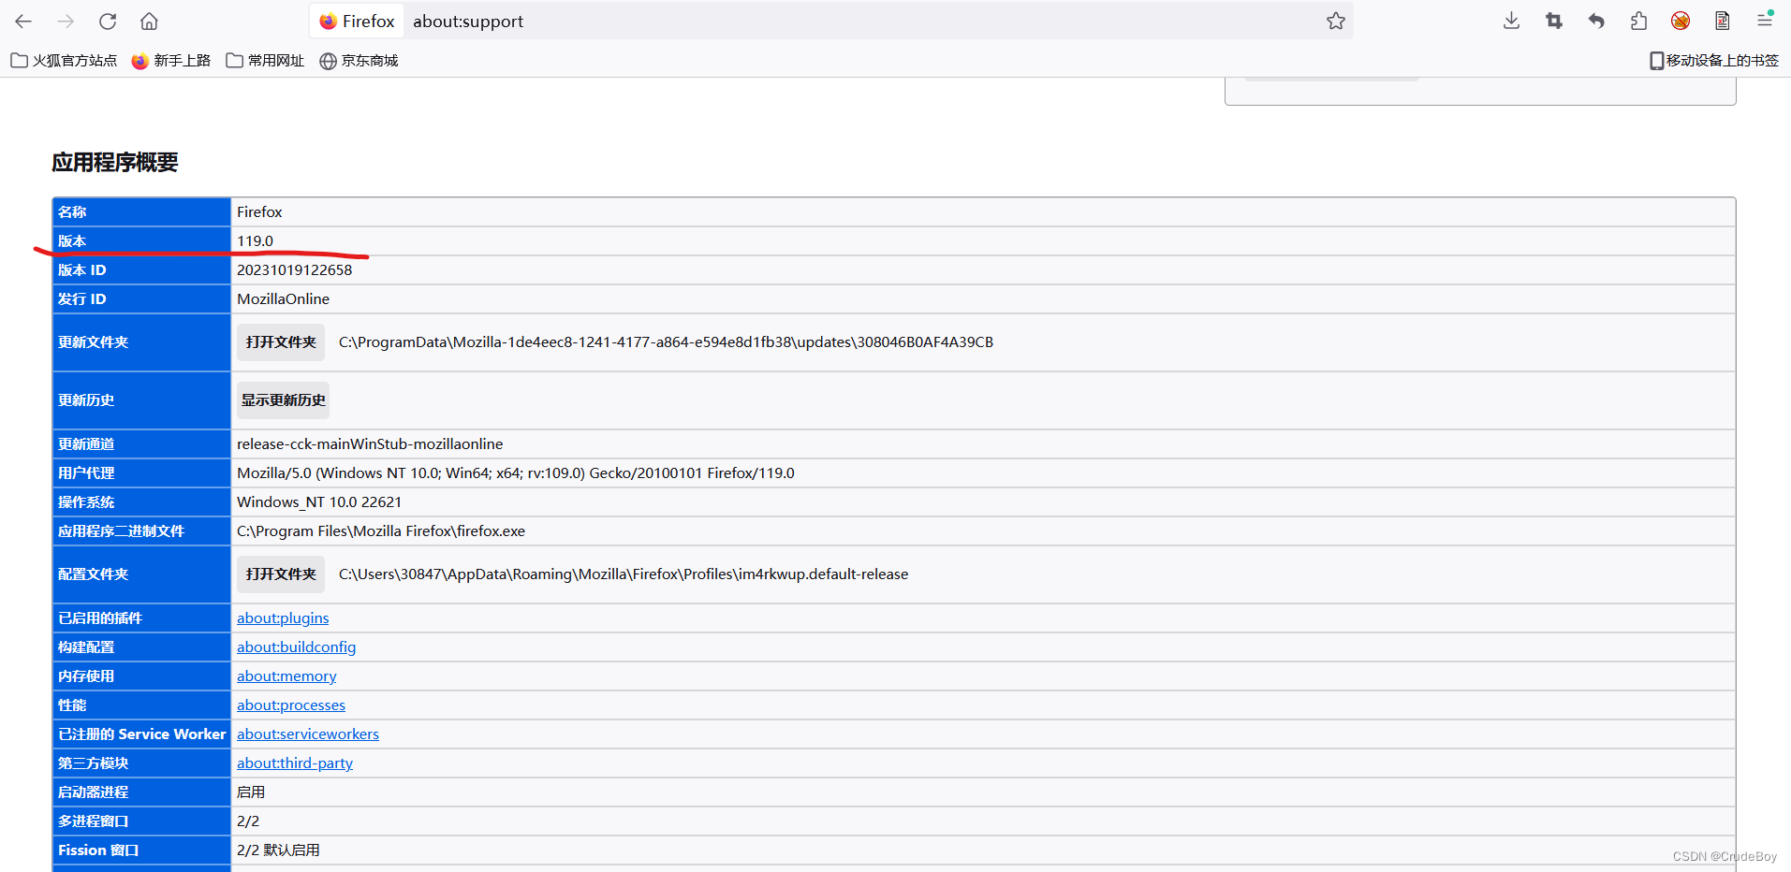Expand the 常用网址 bookmarks folder

pos(265,60)
